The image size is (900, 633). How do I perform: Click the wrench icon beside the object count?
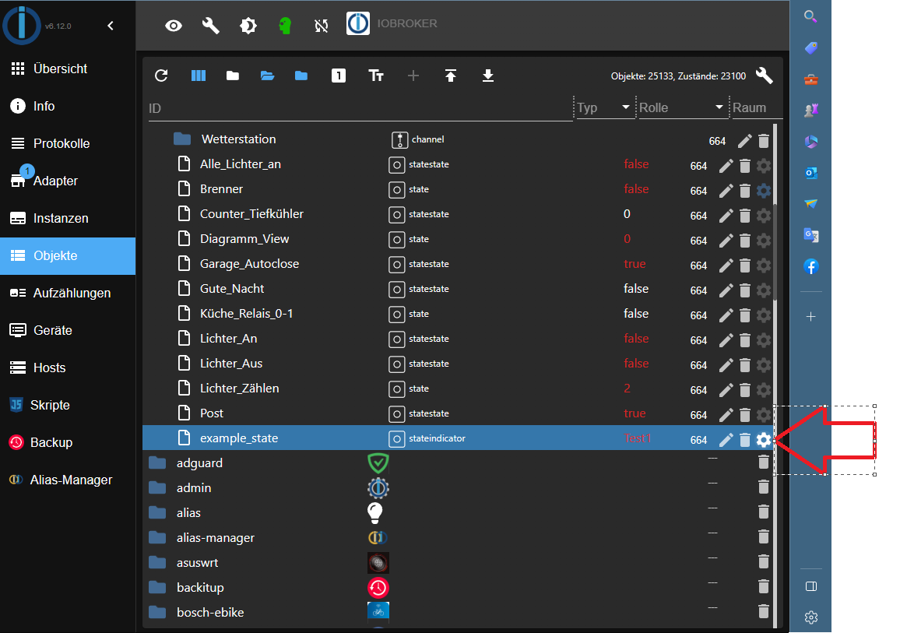point(765,76)
